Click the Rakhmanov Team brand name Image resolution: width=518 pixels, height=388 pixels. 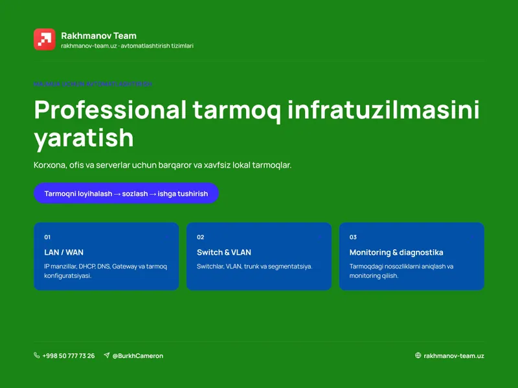(x=99, y=36)
